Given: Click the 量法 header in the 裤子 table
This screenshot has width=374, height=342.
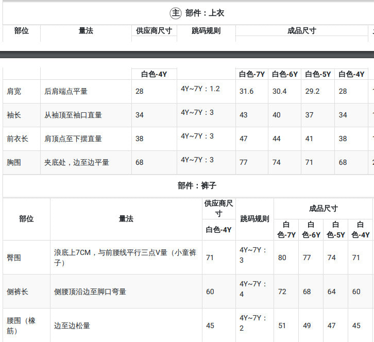Looking at the screenshot, I should click(126, 219).
